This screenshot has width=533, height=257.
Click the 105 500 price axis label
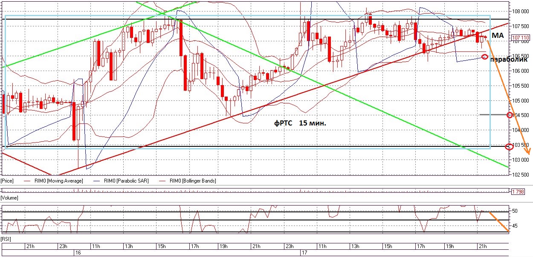point(521,86)
